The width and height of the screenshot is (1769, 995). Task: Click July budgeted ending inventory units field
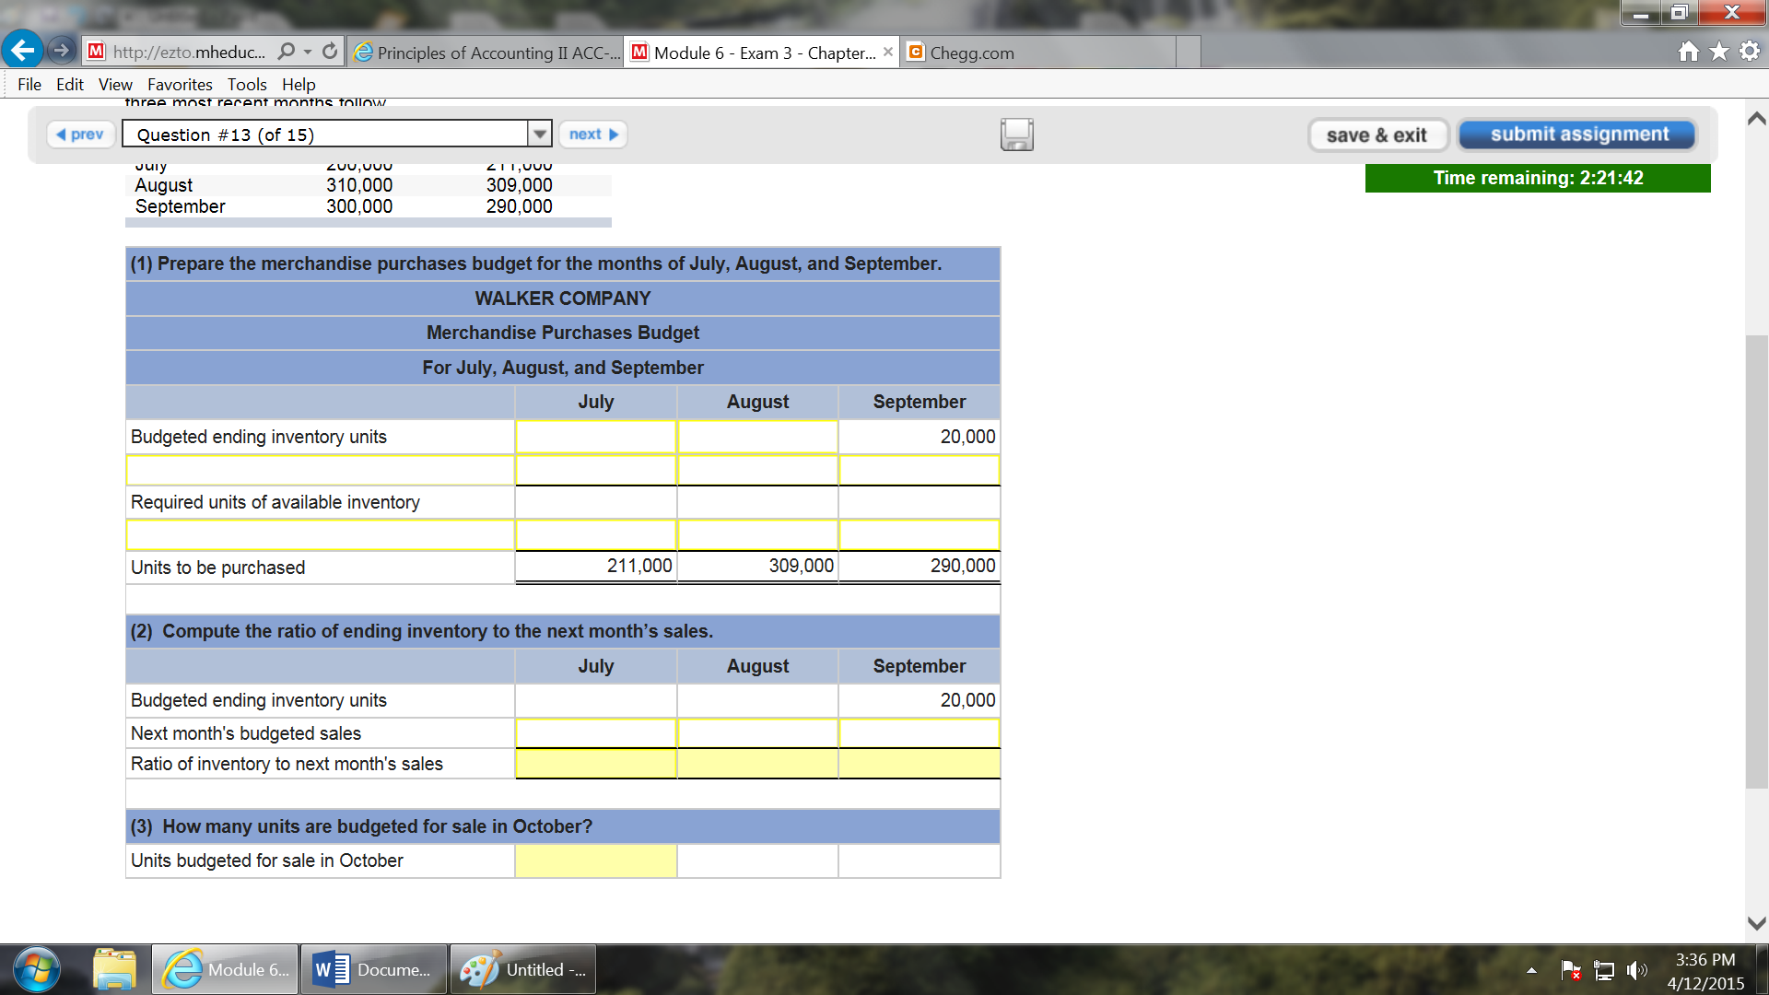tap(596, 437)
